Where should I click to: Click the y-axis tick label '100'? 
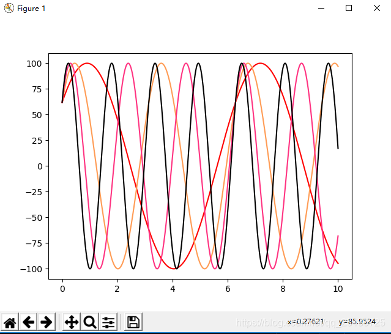click(34, 64)
